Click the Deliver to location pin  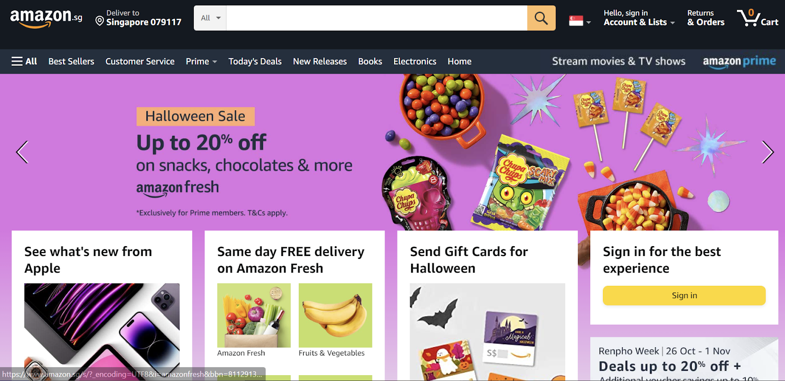(x=100, y=21)
